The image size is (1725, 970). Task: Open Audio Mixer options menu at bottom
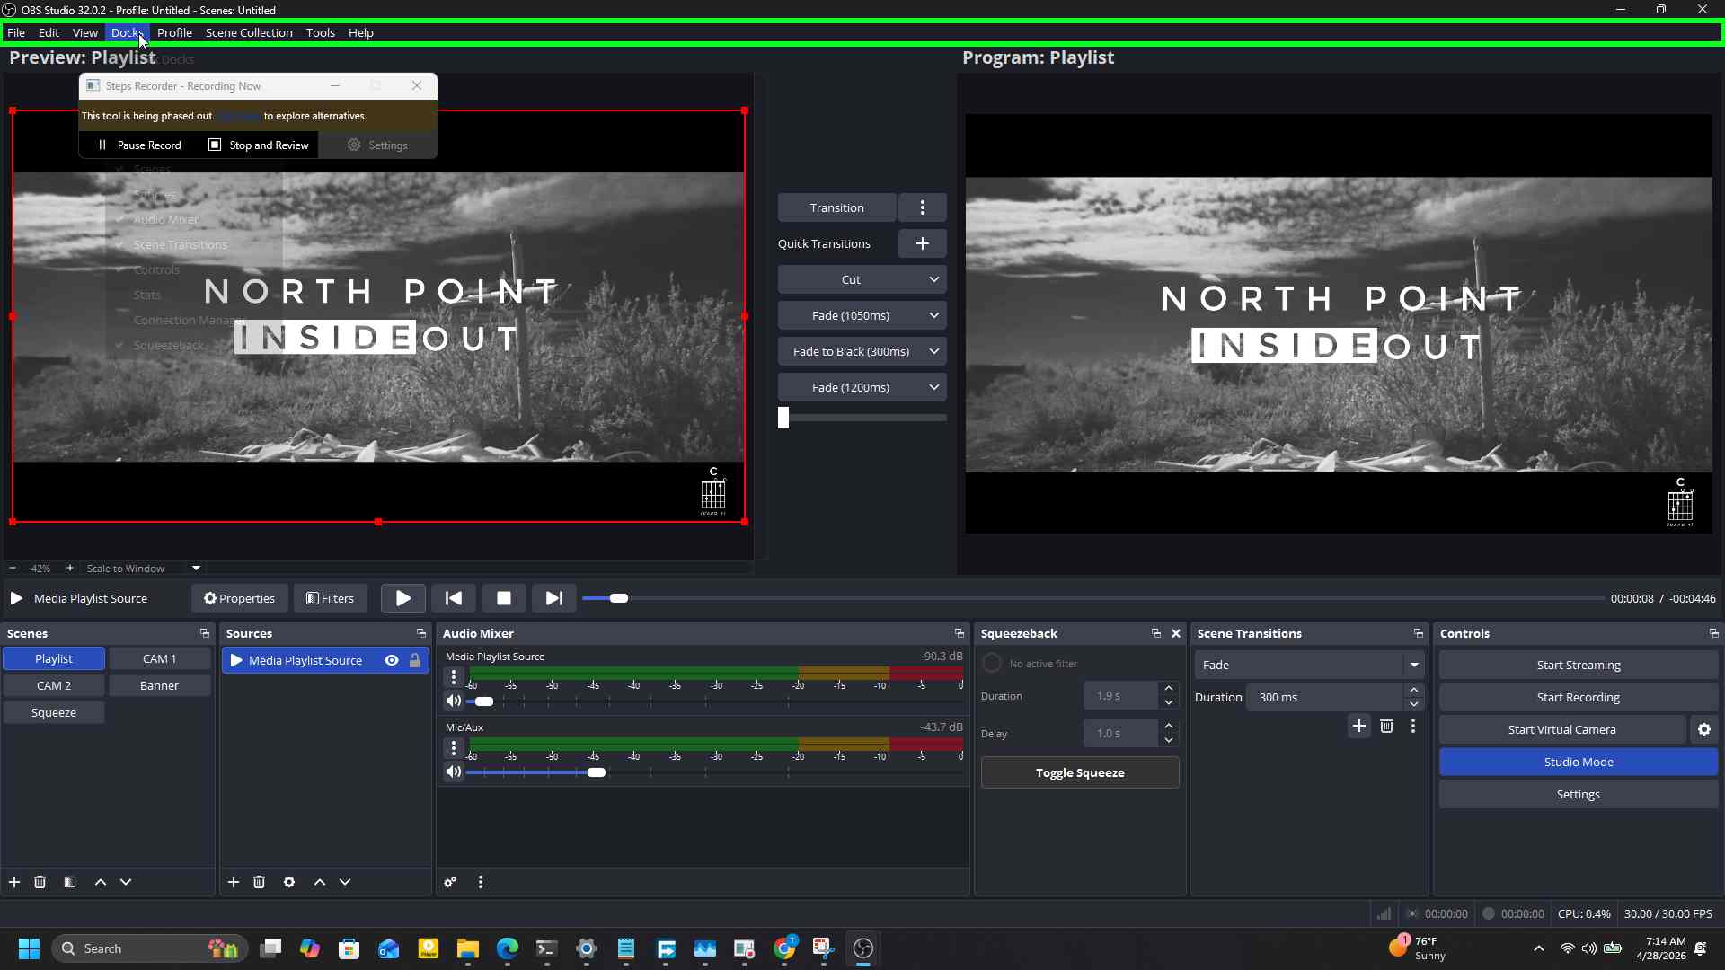coord(481,882)
